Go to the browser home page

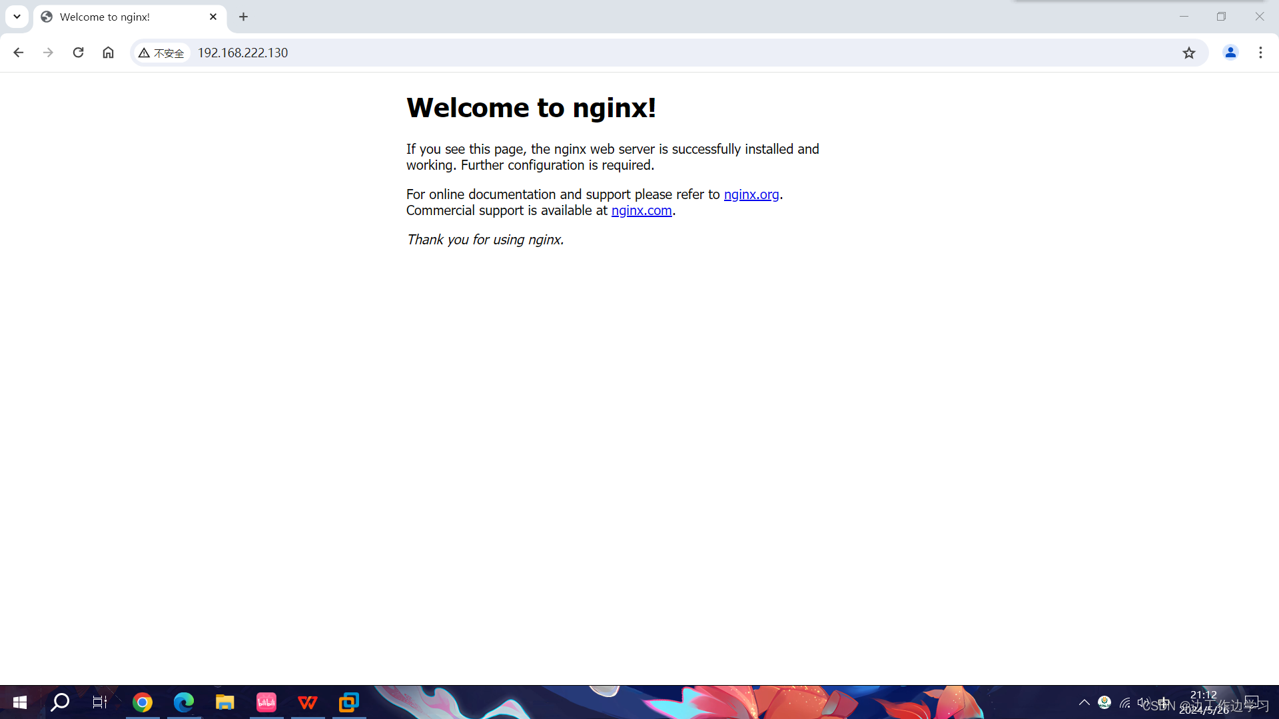(108, 53)
